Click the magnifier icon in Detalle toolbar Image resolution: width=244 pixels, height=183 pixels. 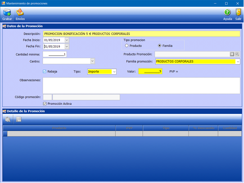click(8, 119)
